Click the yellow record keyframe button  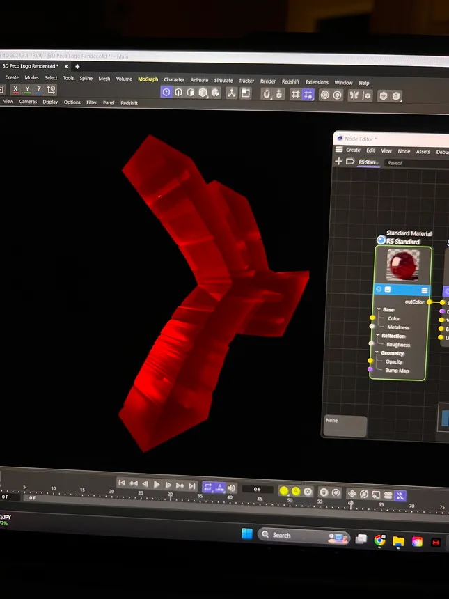click(284, 490)
